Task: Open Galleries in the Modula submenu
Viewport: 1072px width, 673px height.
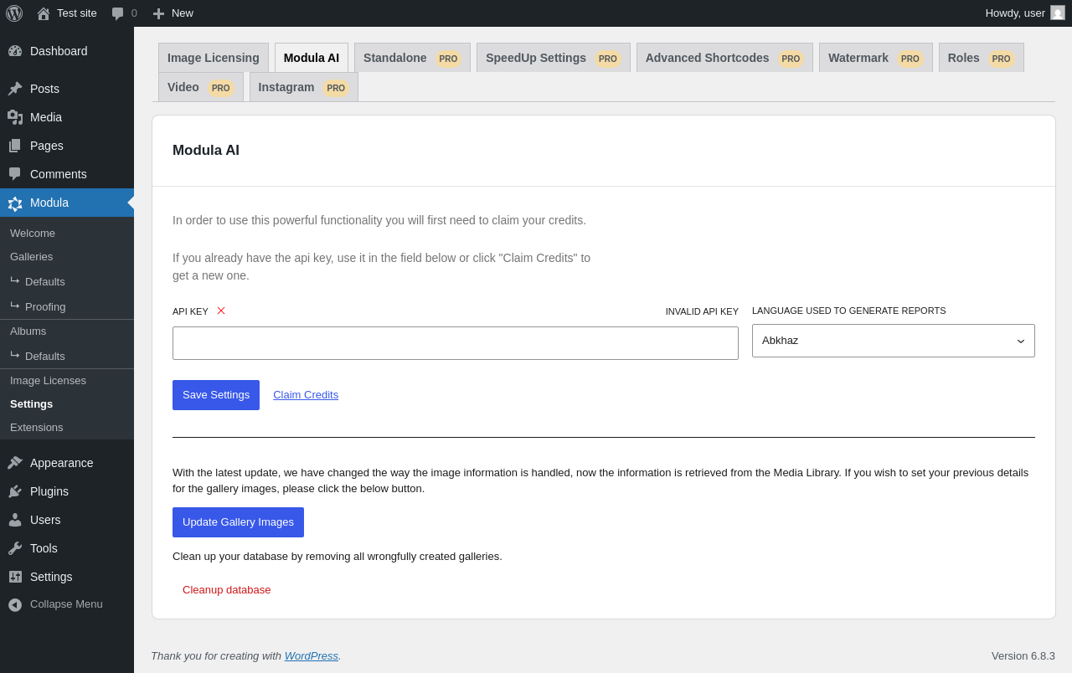Action: [x=32, y=257]
